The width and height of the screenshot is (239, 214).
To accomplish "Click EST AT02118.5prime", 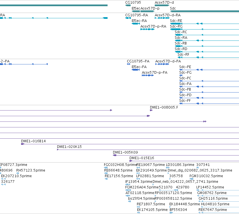I will (x=128, y=196).
